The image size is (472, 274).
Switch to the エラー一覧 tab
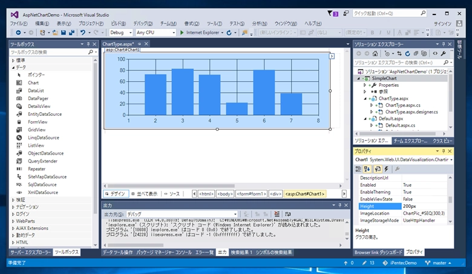tap(205, 252)
